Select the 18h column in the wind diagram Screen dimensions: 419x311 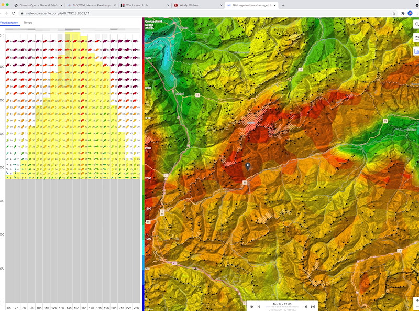point(99,308)
